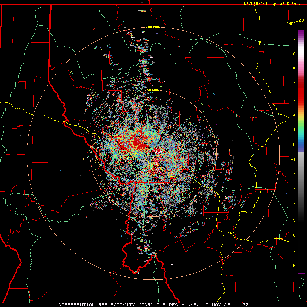Click the 7 value on the color scale

point(294,38)
